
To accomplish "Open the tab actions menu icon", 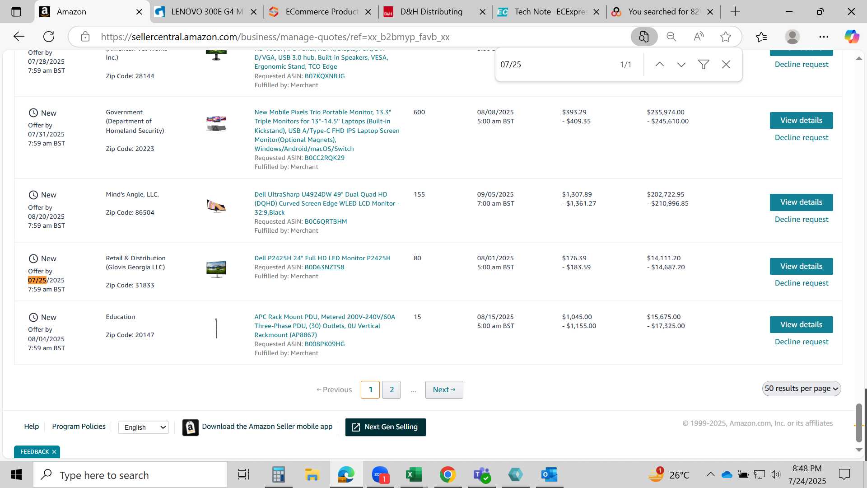I will (16, 12).
